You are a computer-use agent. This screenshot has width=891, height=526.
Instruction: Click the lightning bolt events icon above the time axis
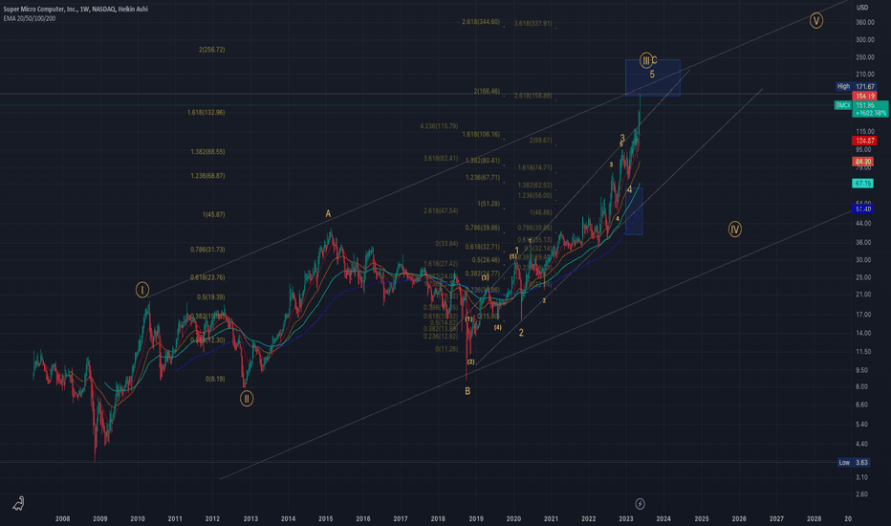pos(640,504)
